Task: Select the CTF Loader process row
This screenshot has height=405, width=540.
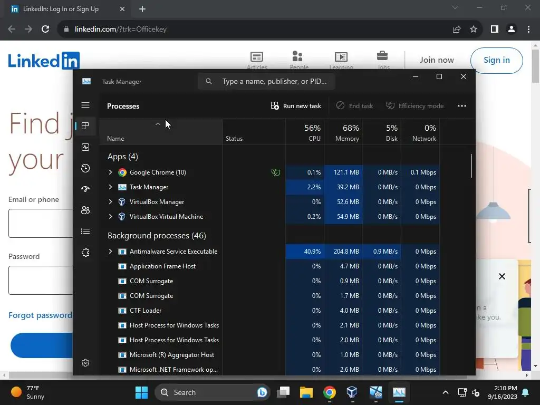Action: [x=269, y=311]
